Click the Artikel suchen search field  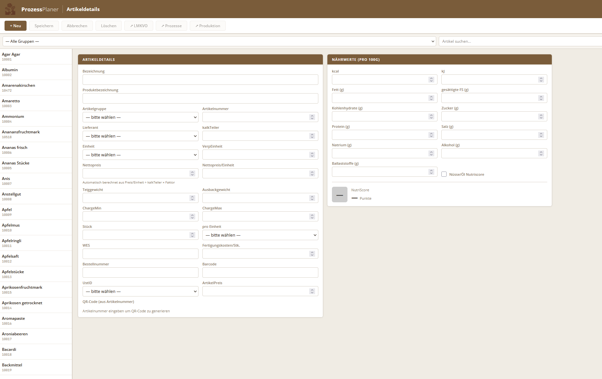(x=520, y=41)
